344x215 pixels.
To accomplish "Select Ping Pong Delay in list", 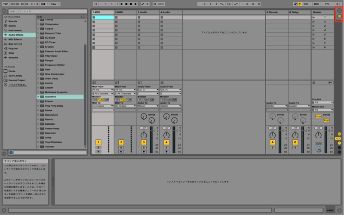I will (60, 106).
